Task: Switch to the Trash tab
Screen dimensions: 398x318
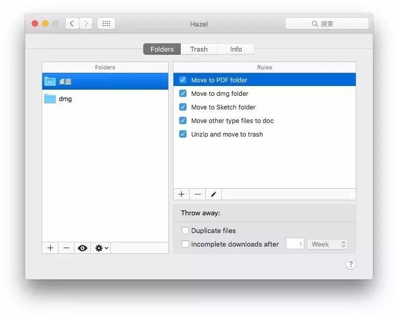Action: tap(199, 49)
